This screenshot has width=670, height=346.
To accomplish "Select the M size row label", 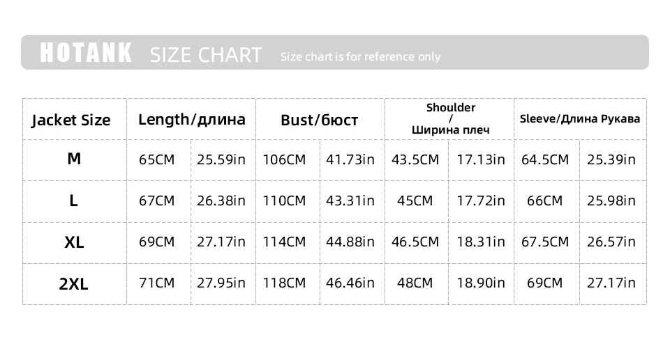I will tap(74, 159).
